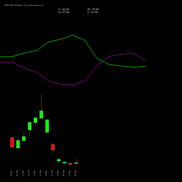This screenshot has height=182, width=182.
Task: Click the "19 May" date axis label
Action: [x=58, y=173]
